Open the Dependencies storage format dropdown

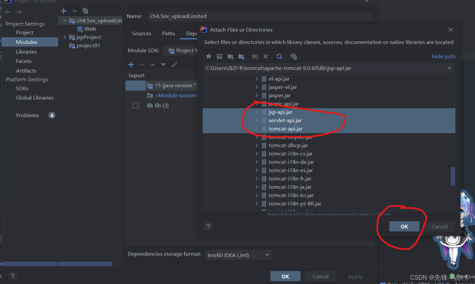tap(267, 255)
